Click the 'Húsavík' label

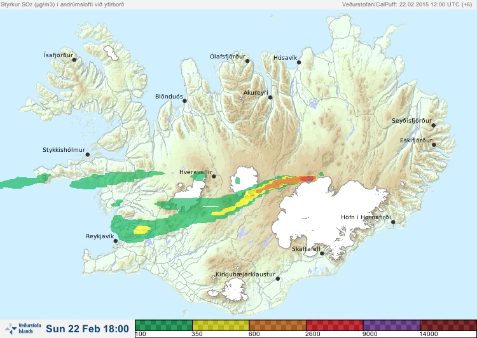coord(286,58)
